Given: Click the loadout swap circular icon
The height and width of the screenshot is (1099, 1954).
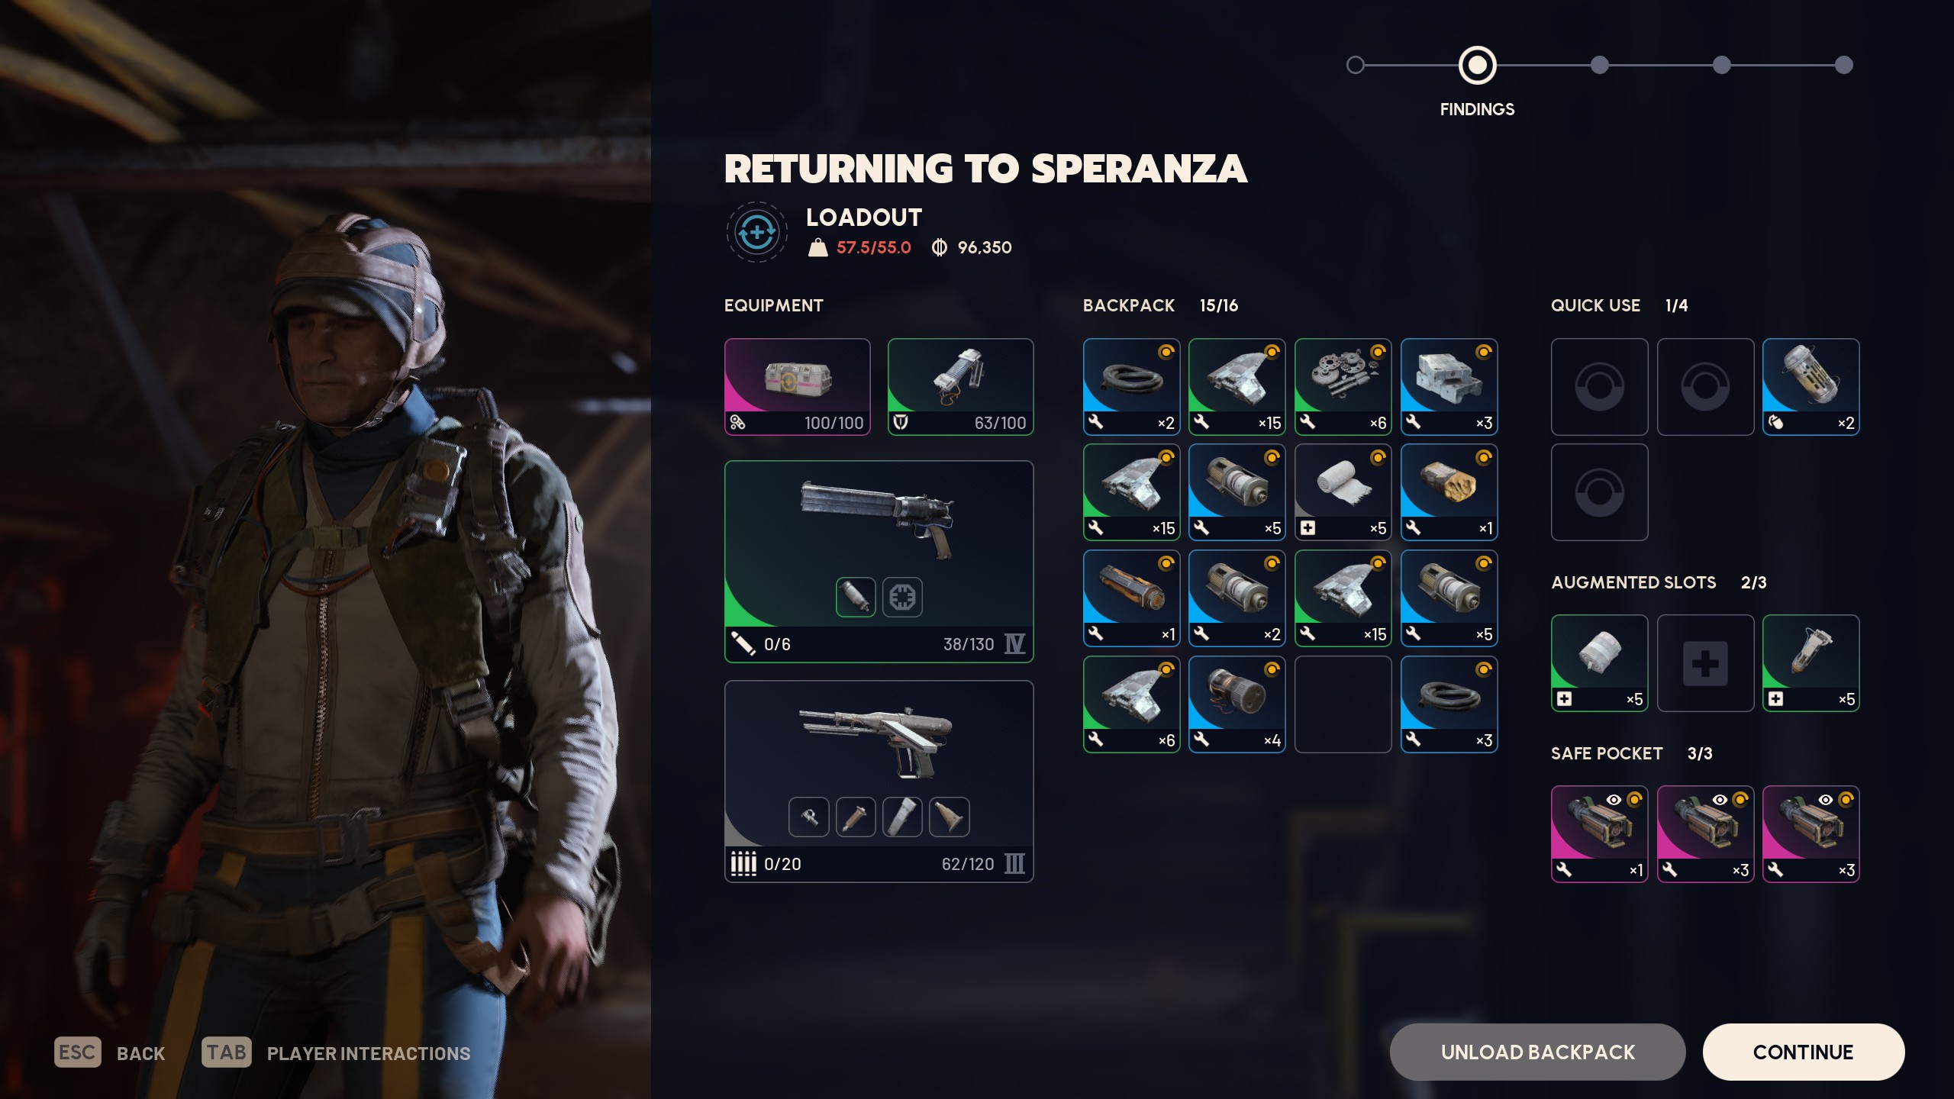Looking at the screenshot, I should [x=756, y=232].
